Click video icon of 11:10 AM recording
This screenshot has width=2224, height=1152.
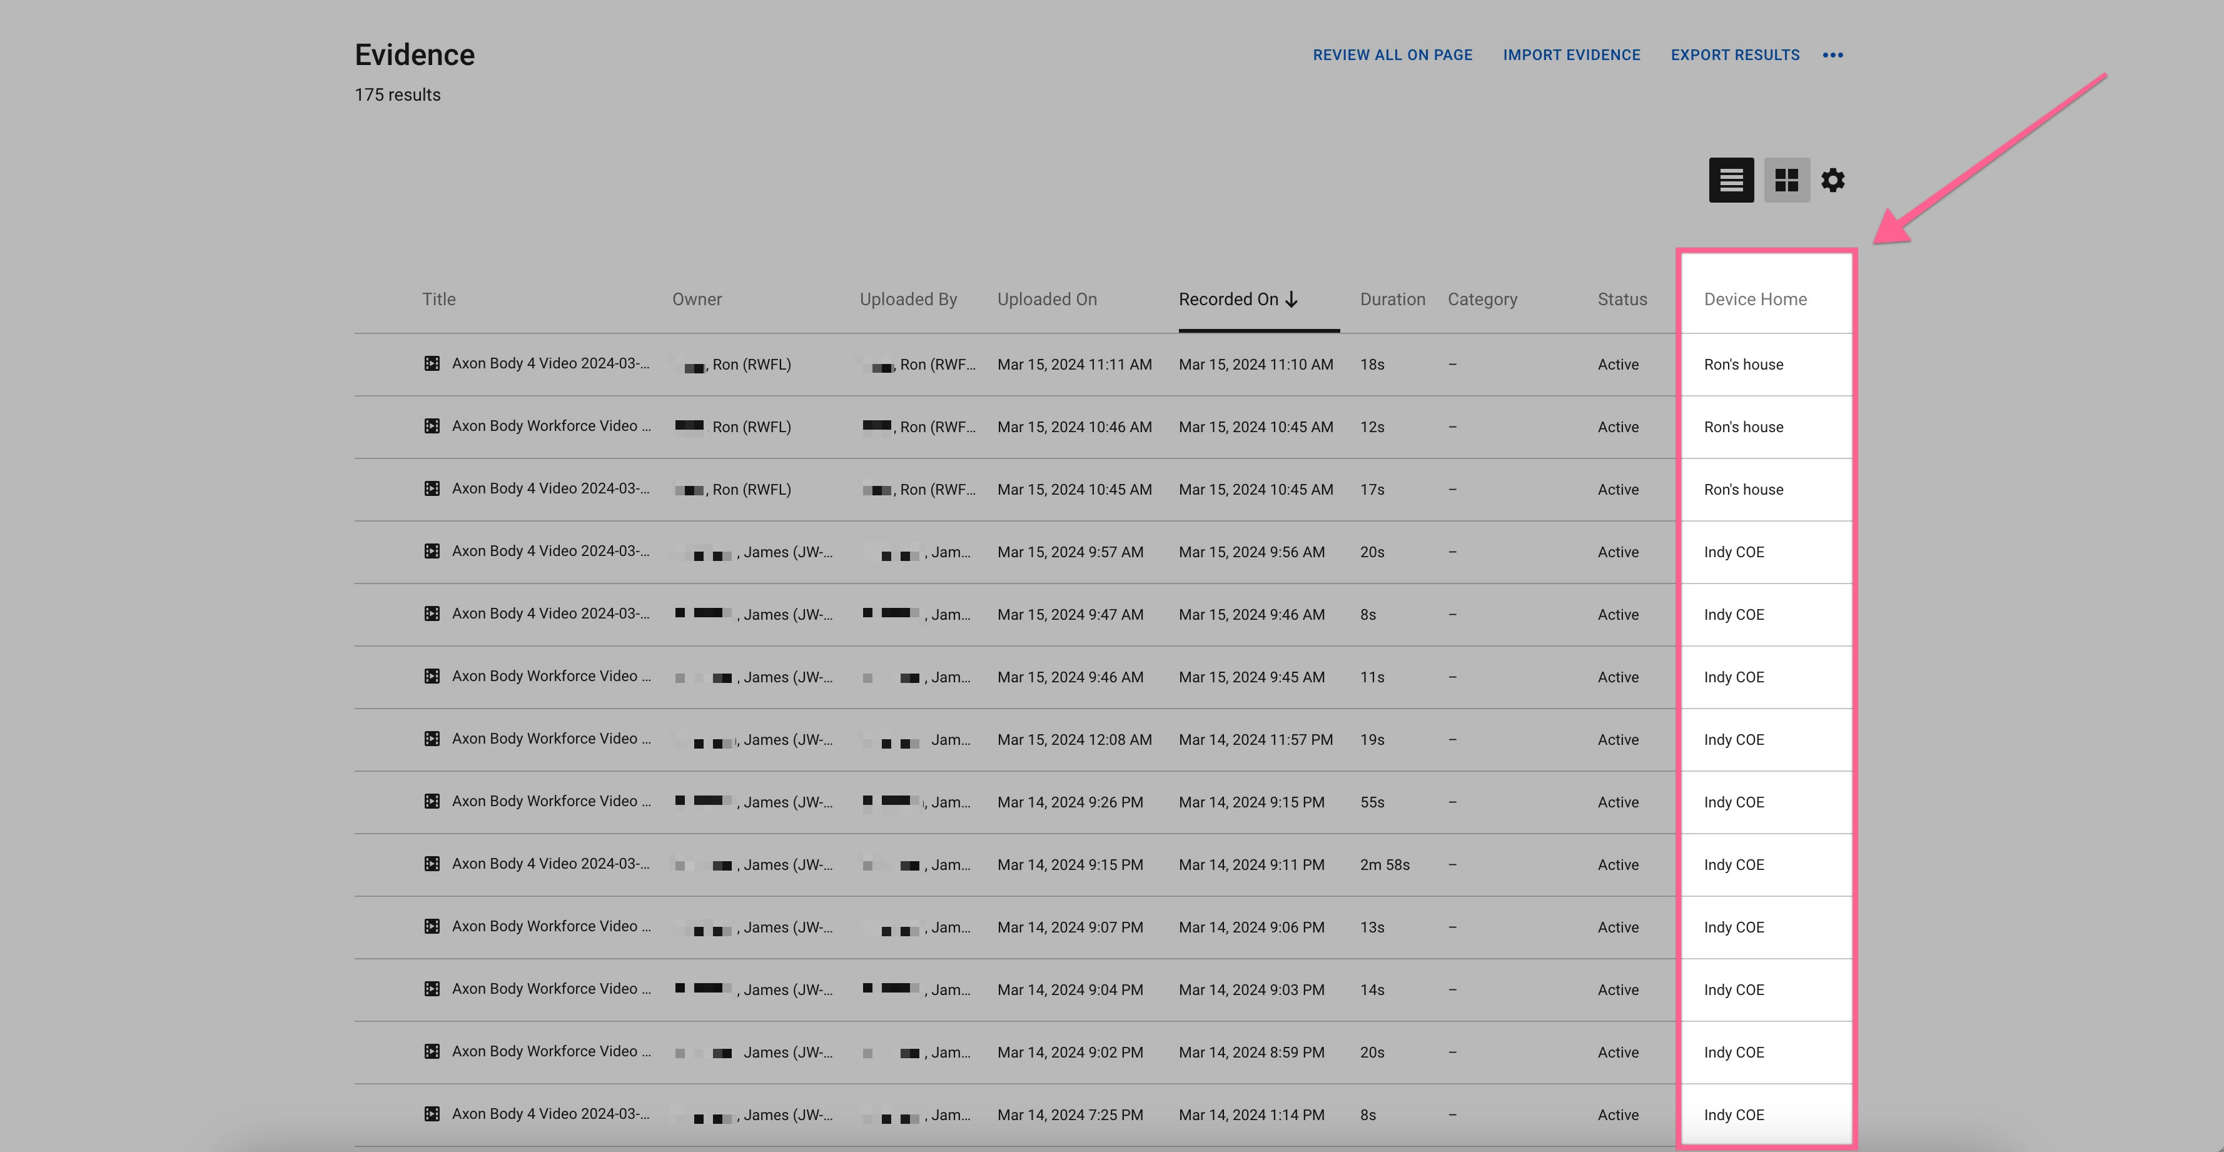pyautogui.click(x=432, y=363)
